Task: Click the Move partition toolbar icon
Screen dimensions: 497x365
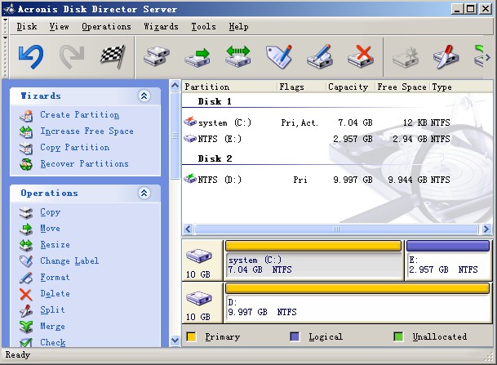Action: point(197,57)
